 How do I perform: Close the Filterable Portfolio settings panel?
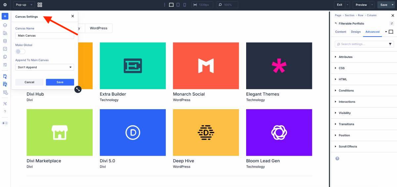[x=393, y=15]
